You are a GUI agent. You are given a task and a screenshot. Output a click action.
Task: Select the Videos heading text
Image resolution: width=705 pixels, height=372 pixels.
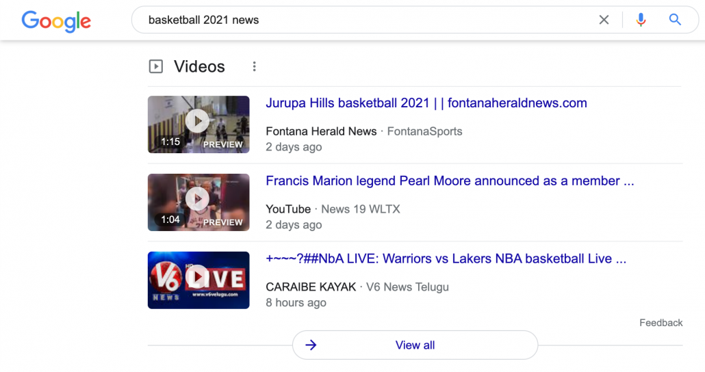coord(199,66)
